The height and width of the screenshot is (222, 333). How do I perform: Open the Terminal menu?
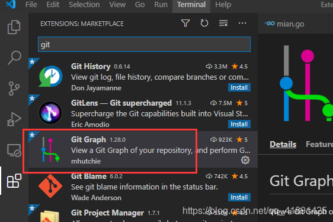click(x=191, y=5)
